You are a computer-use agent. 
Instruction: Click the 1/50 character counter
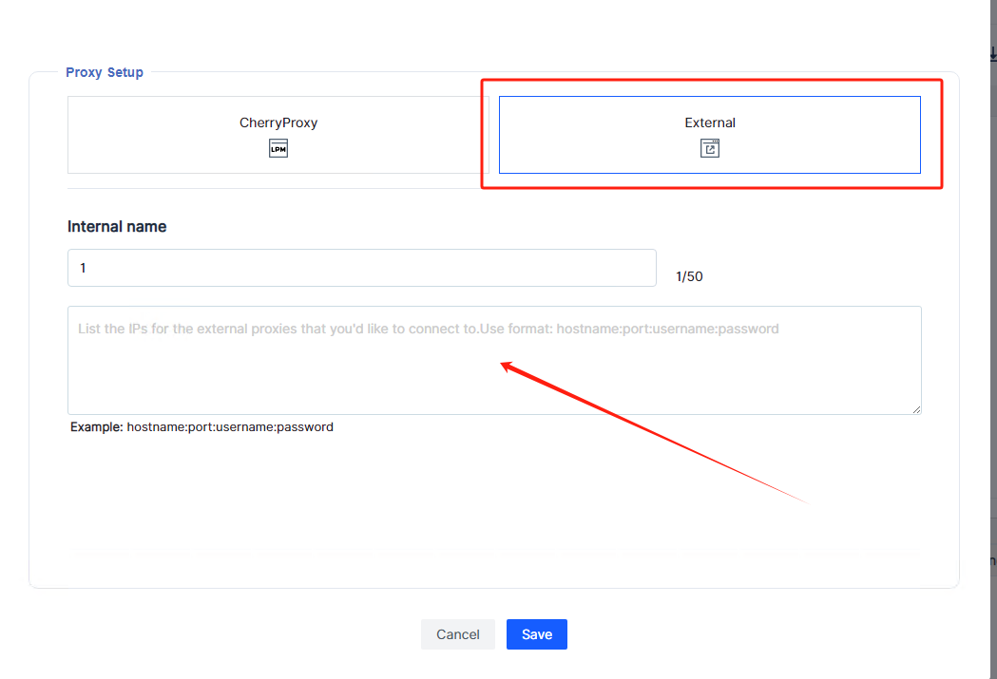coord(689,276)
